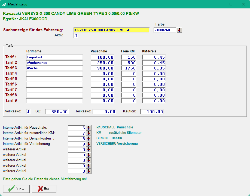Click the 'Tarif 1' row label
Screen dimensions: 250x196
click(11, 57)
